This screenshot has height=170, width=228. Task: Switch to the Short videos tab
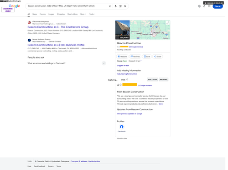coord(73,14)
